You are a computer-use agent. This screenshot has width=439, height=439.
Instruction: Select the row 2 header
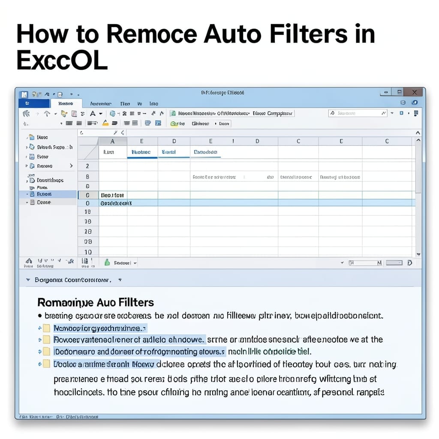pyautogui.click(x=87, y=166)
